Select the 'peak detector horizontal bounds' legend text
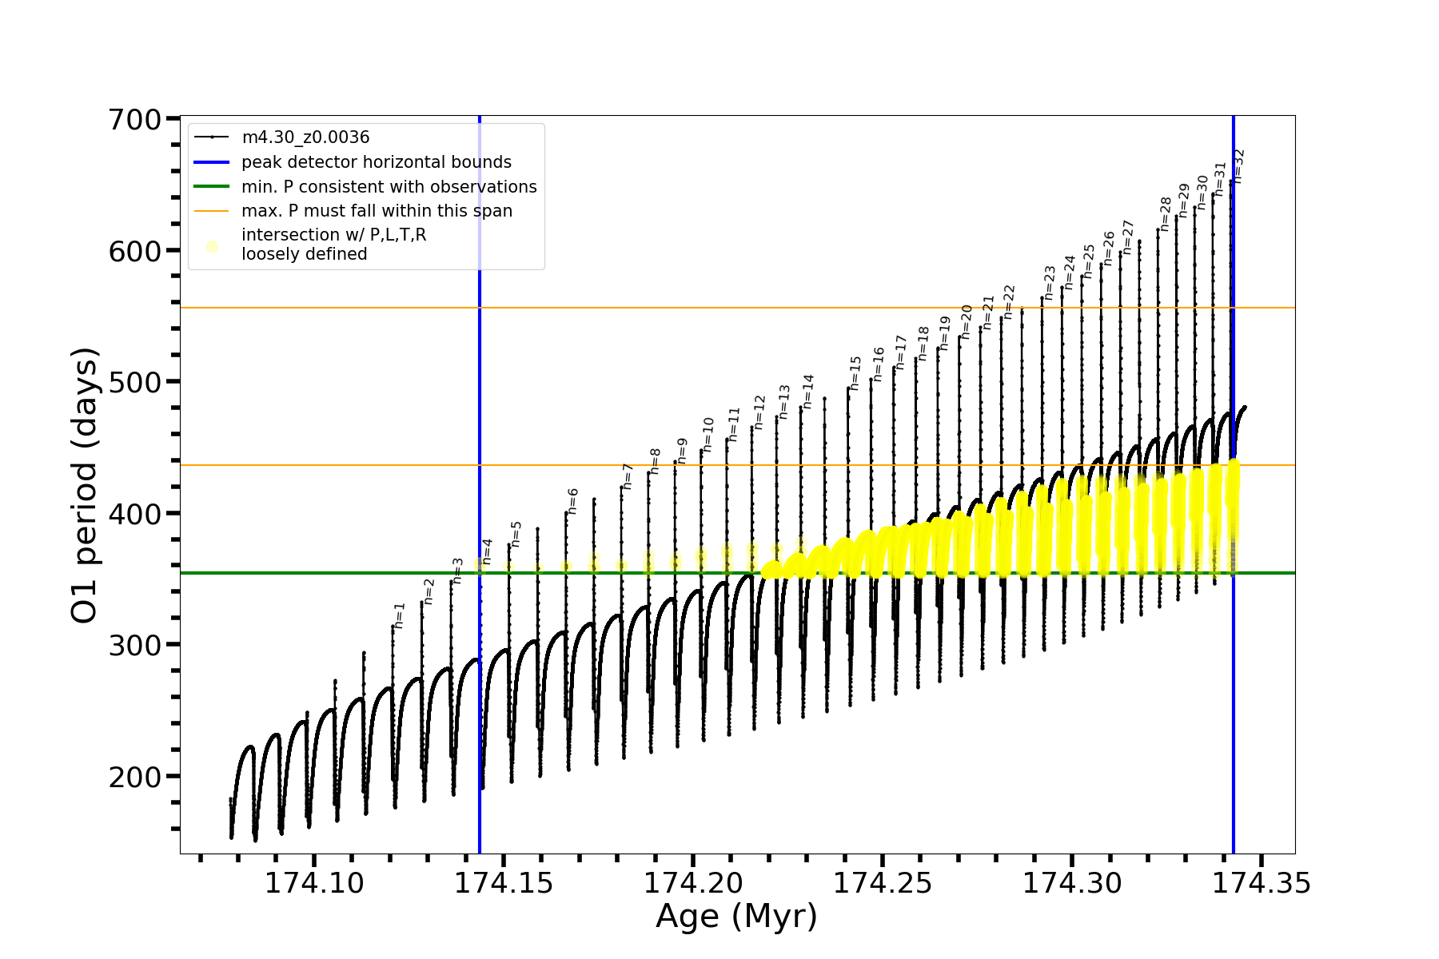The width and height of the screenshot is (1439, 959). 377,162
